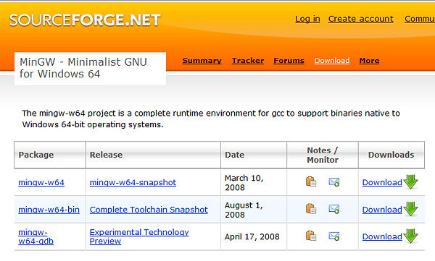Image resolution: width=435 pixels, height=261 pixels.
Task: Click green download arrow for mingw-w64-snapshot
Action: coord(410,182)
